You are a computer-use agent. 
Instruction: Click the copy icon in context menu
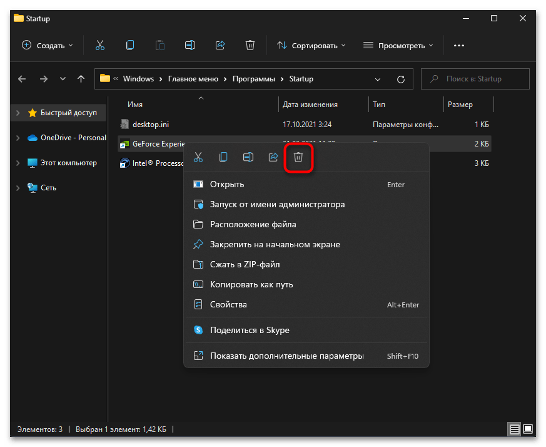223,157
